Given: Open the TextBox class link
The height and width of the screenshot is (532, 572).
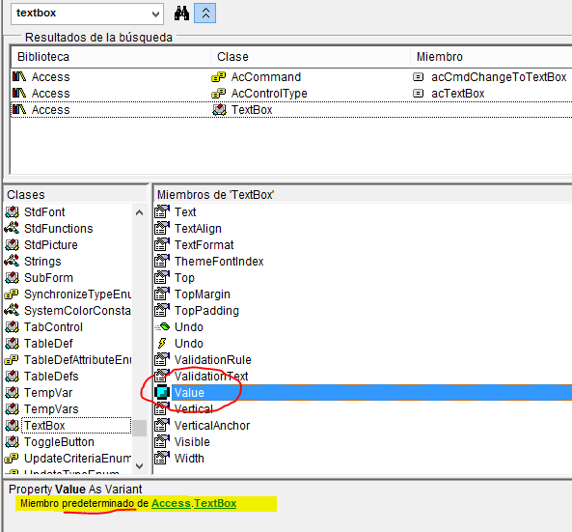Looking at the screenshot, I should coord(215,504).
